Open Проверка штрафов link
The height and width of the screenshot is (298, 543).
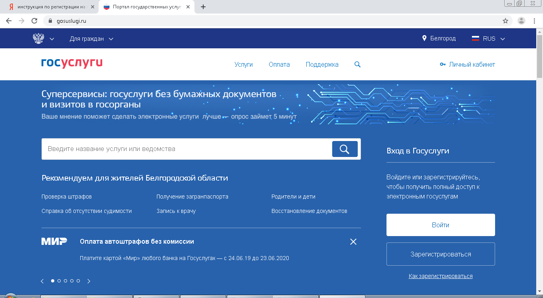tap(67, 197)
